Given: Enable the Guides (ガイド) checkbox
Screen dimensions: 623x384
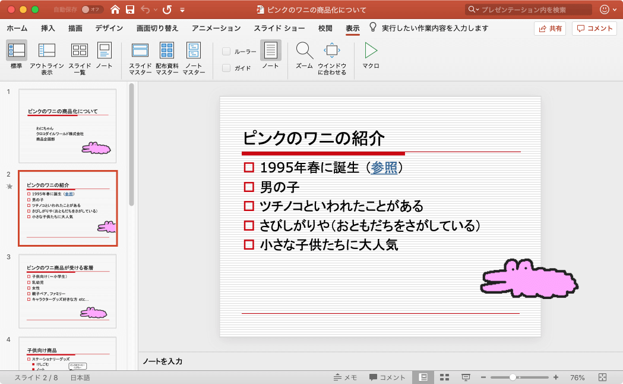Looking at the screenshot, I should point(226,68).
